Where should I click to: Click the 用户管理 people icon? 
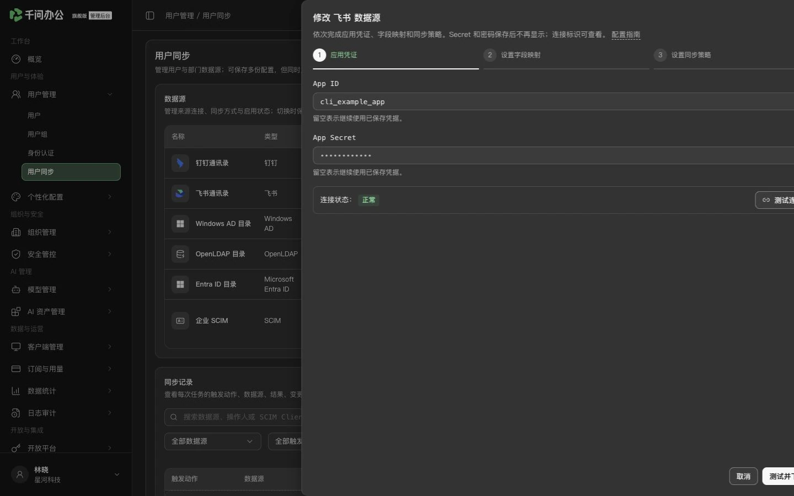tap(16, 94)
